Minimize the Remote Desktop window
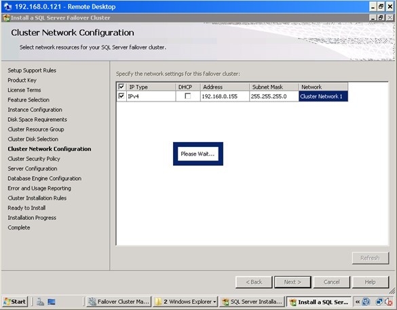397x310 pixels. click(373, 7)
